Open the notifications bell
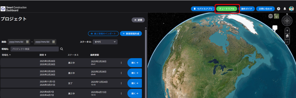This screenshot has height=98, width=296. click(x=285, y=9)
